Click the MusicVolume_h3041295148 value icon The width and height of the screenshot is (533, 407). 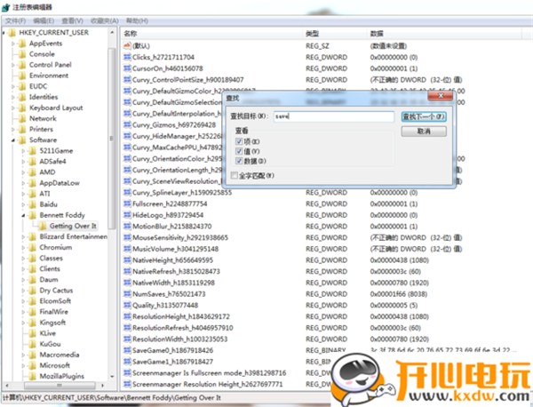coord(127,249)
